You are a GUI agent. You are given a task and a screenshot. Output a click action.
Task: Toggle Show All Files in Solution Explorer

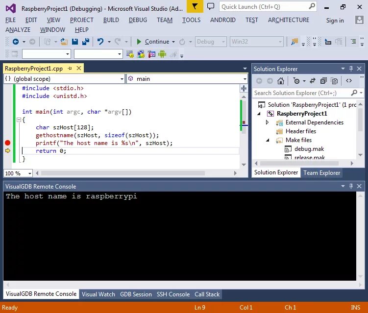tap(334, 81)
